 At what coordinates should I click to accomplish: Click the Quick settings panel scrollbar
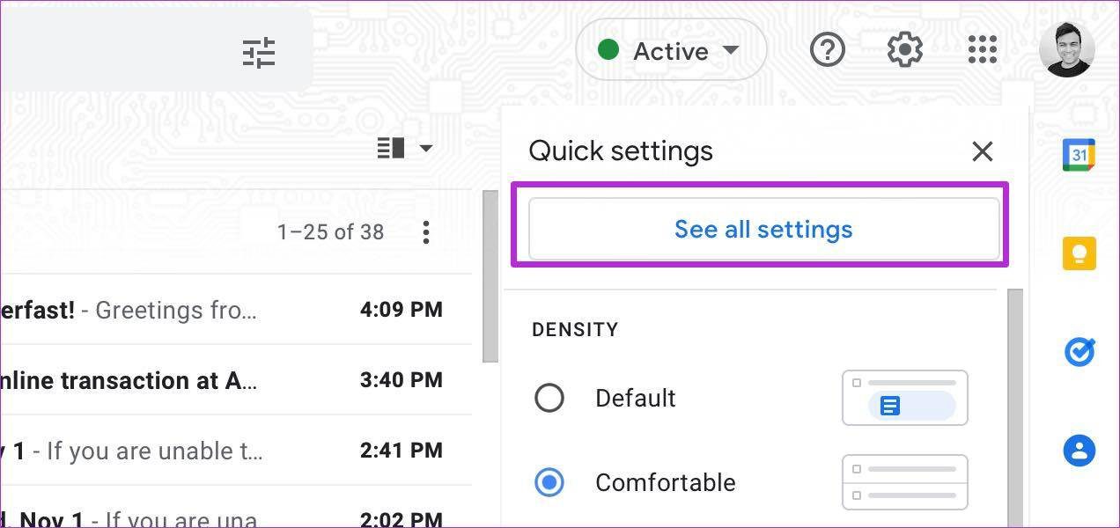click(1014, 405)
